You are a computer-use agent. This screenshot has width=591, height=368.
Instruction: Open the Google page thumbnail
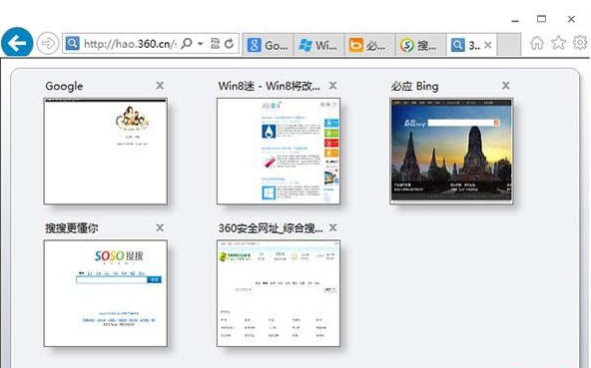106,152
